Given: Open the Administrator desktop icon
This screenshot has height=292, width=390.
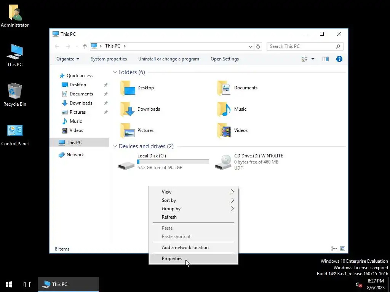Looking at the screenshot, I should click(15, 16).
